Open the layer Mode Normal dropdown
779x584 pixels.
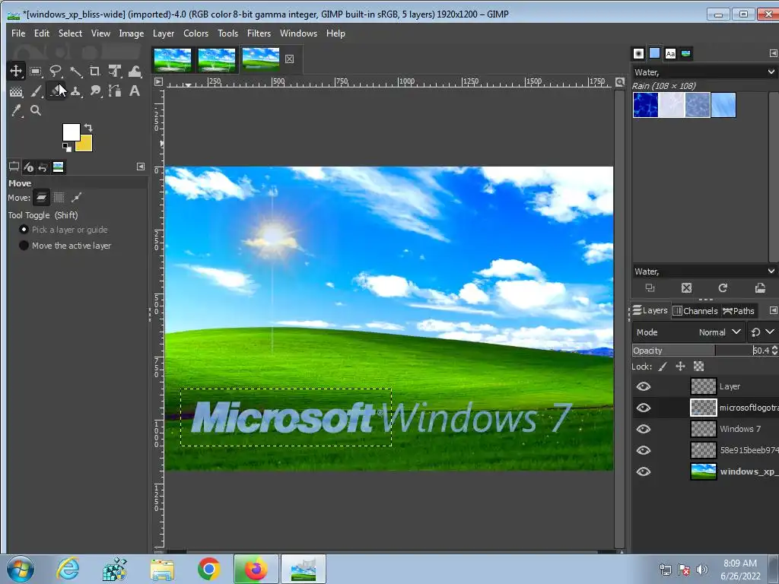pos(688,332)
